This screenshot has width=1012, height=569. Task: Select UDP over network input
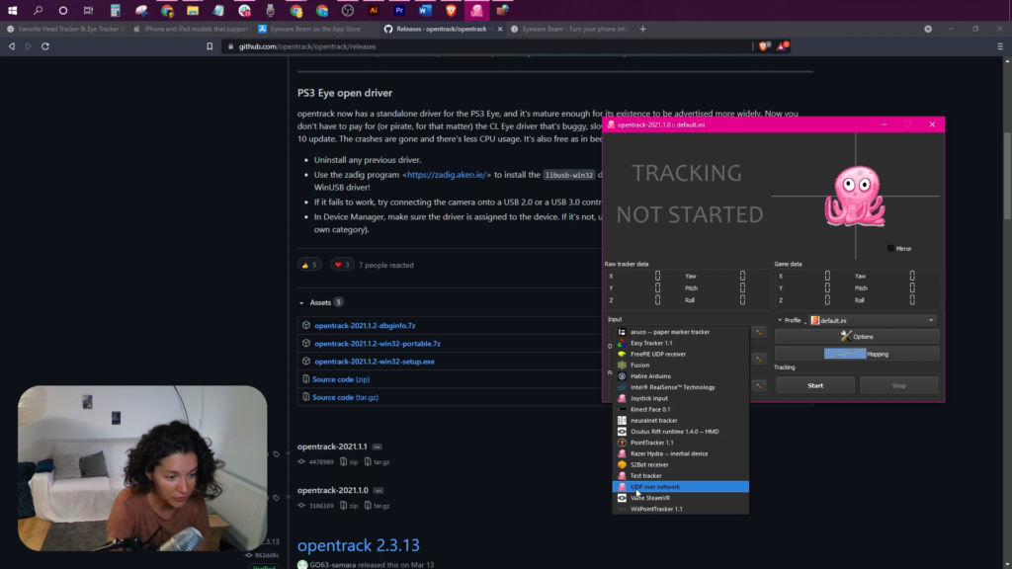(680, 486)
